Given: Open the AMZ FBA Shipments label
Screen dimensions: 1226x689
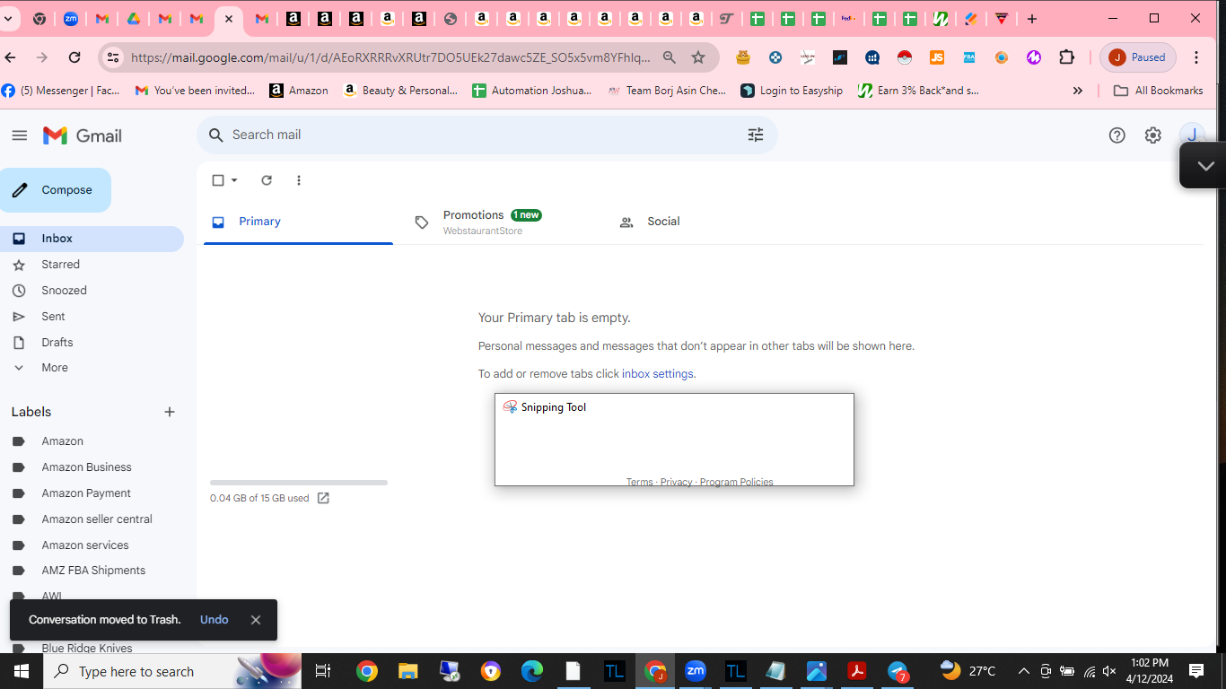Looking at the screenshot, I should [93, 571].
